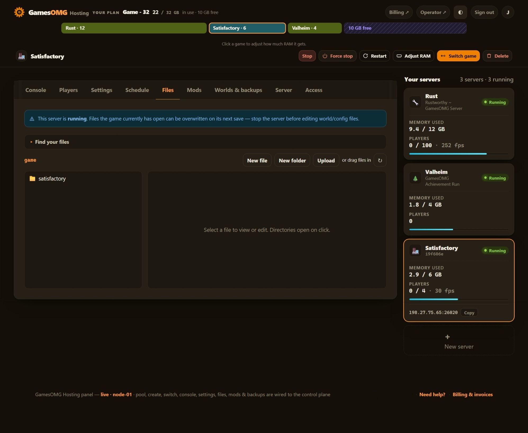Expand the Find your files section

click(x=205, y=142)
